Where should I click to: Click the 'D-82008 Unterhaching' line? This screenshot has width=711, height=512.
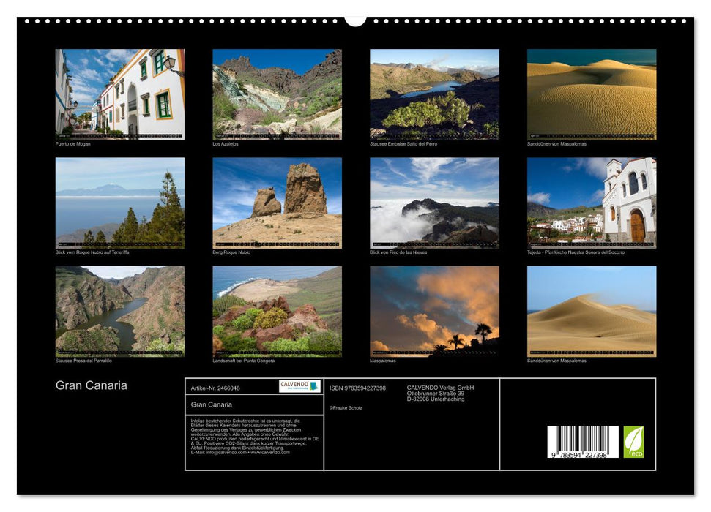pos(435,399)
